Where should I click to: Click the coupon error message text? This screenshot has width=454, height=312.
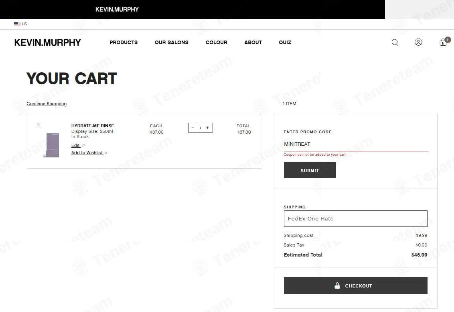(x=315, y=155)
